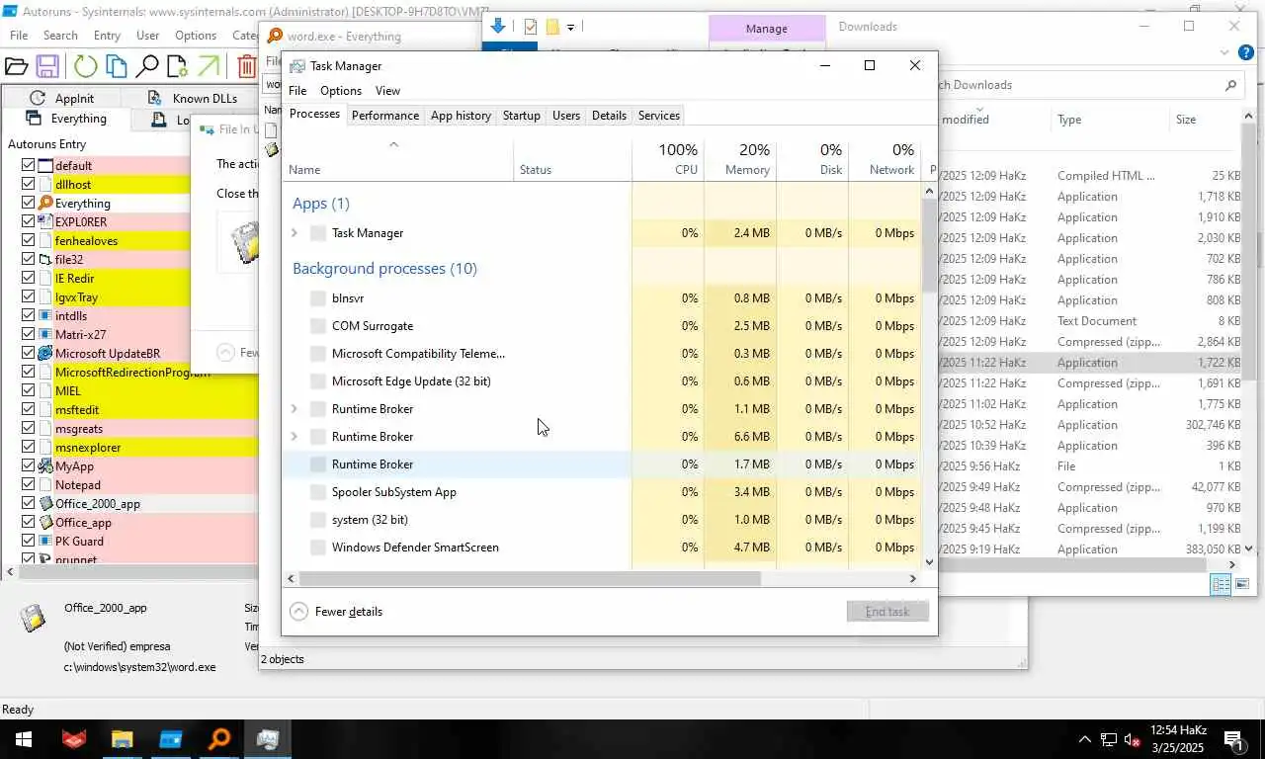Click the Task Manager taskbar icon
This screenshot has width=1265, height=759.
point(268,738)
